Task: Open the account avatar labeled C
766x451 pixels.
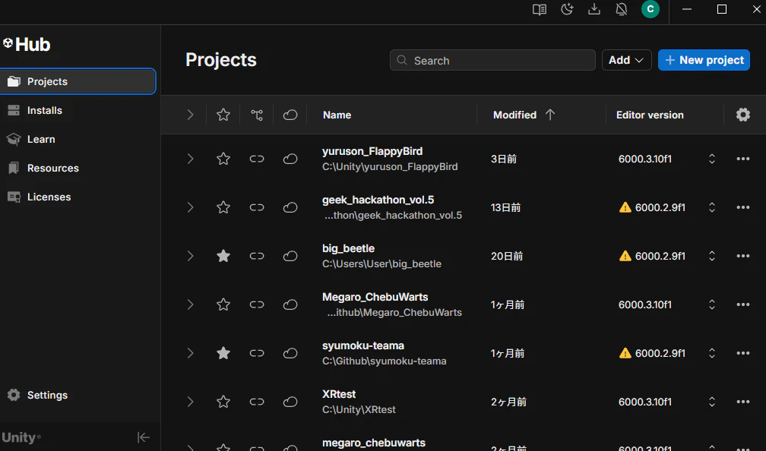Action: pos(650,9)
